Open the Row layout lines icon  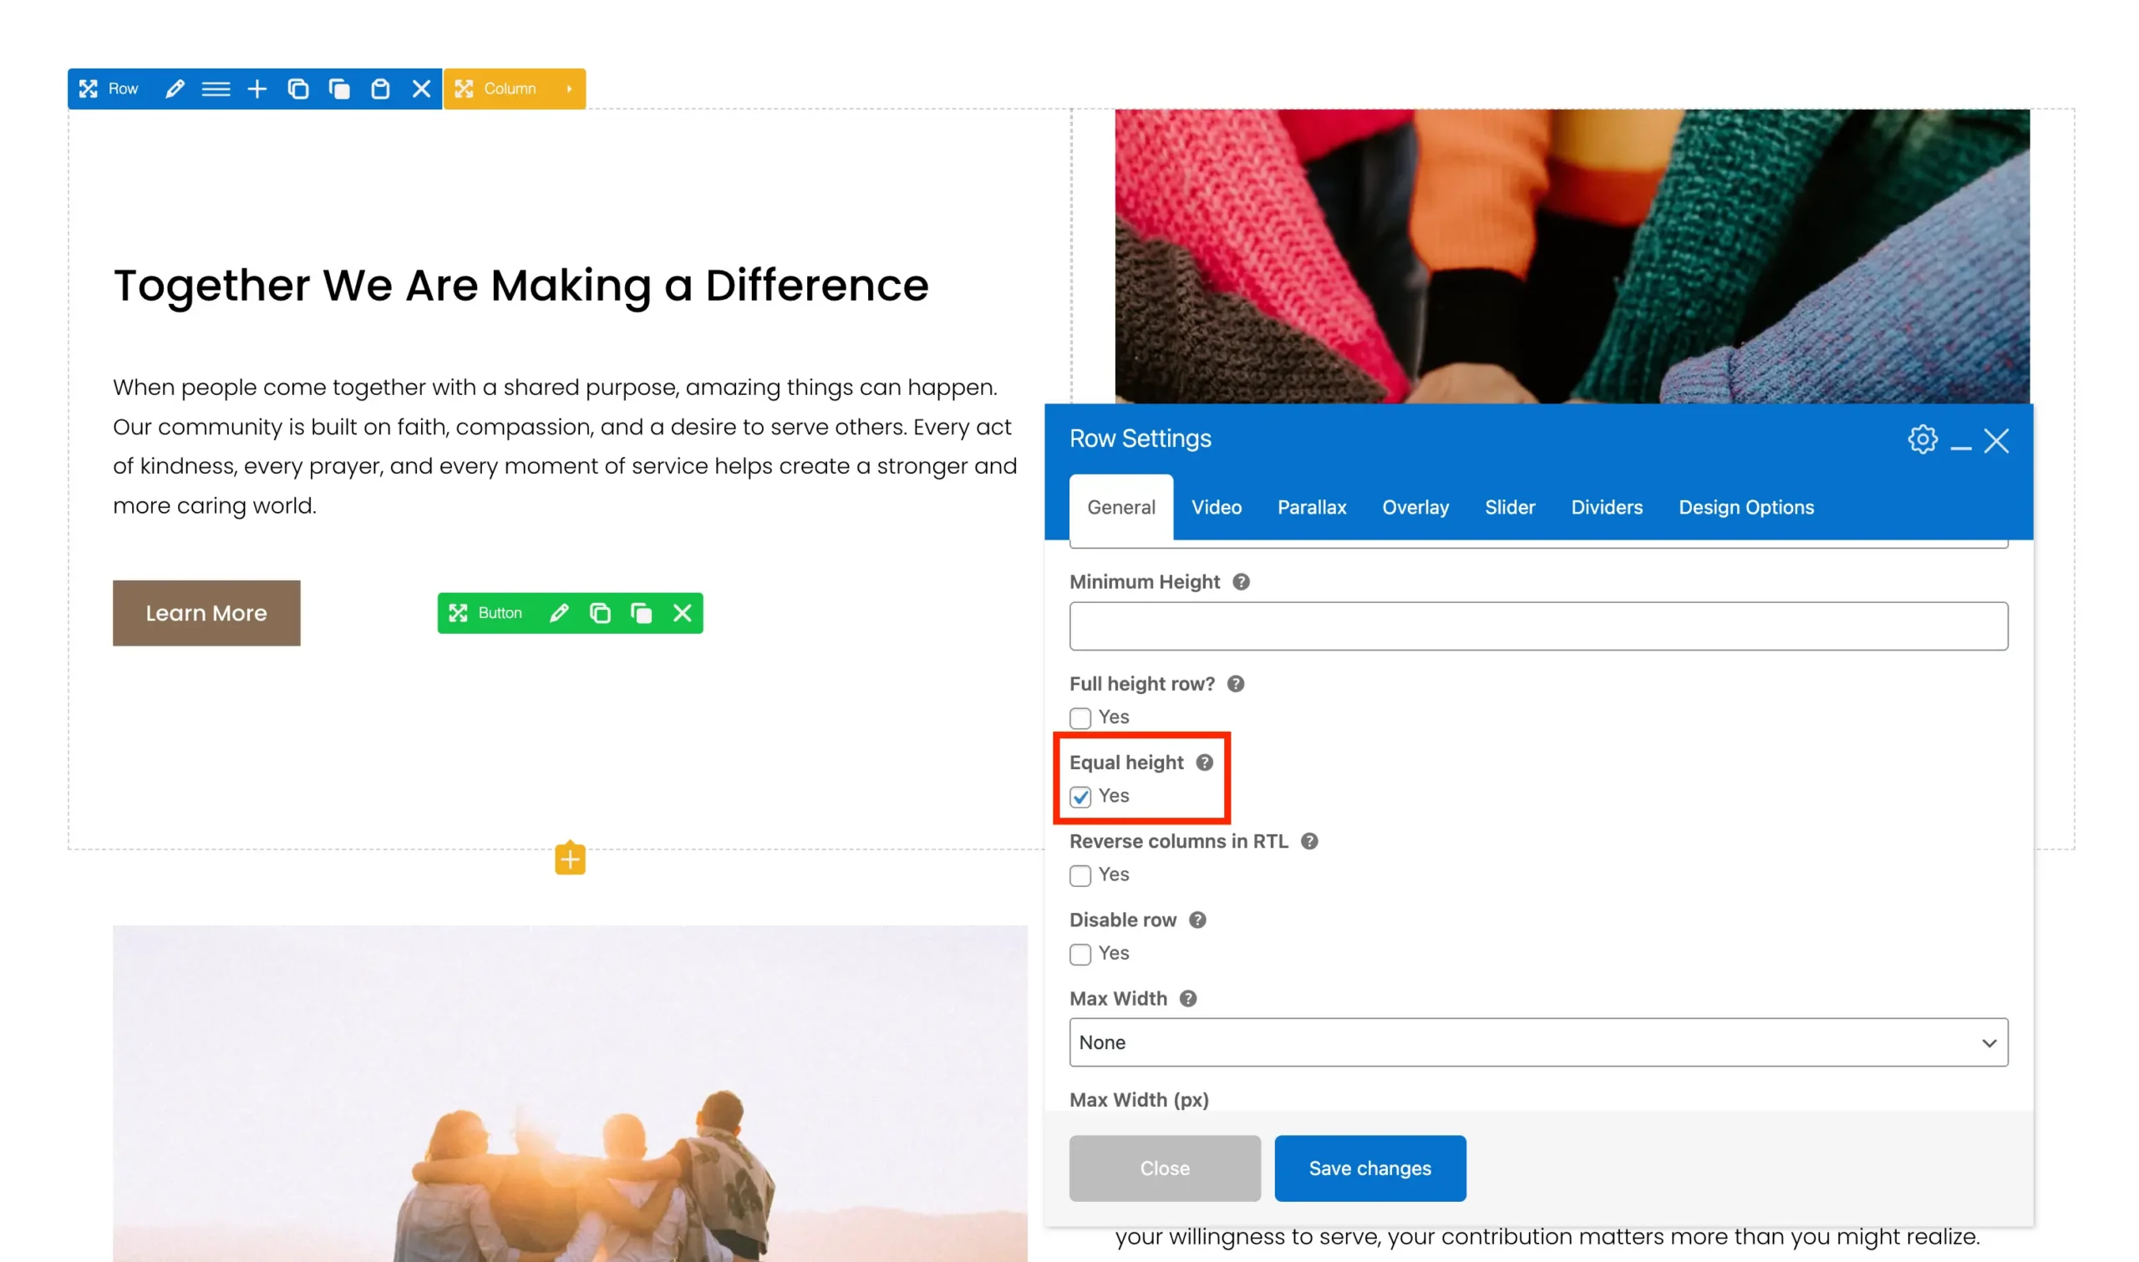click(x=216, y=89)
